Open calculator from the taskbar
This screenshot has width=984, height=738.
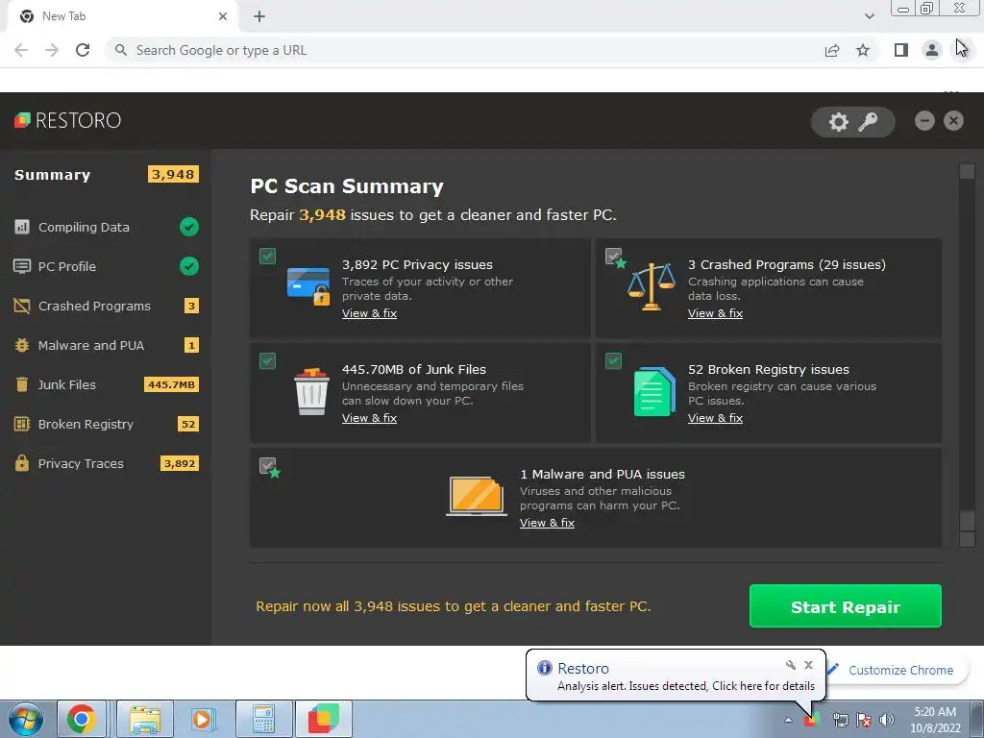click(x=263, y=719)
